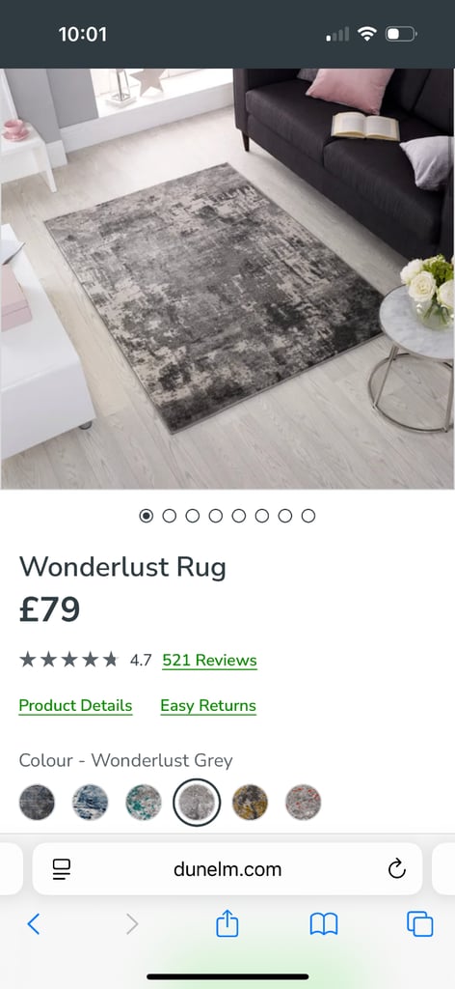The image size is (455, 989).
Task: Tap the Safari back arrow
Action: coord(34,924)
